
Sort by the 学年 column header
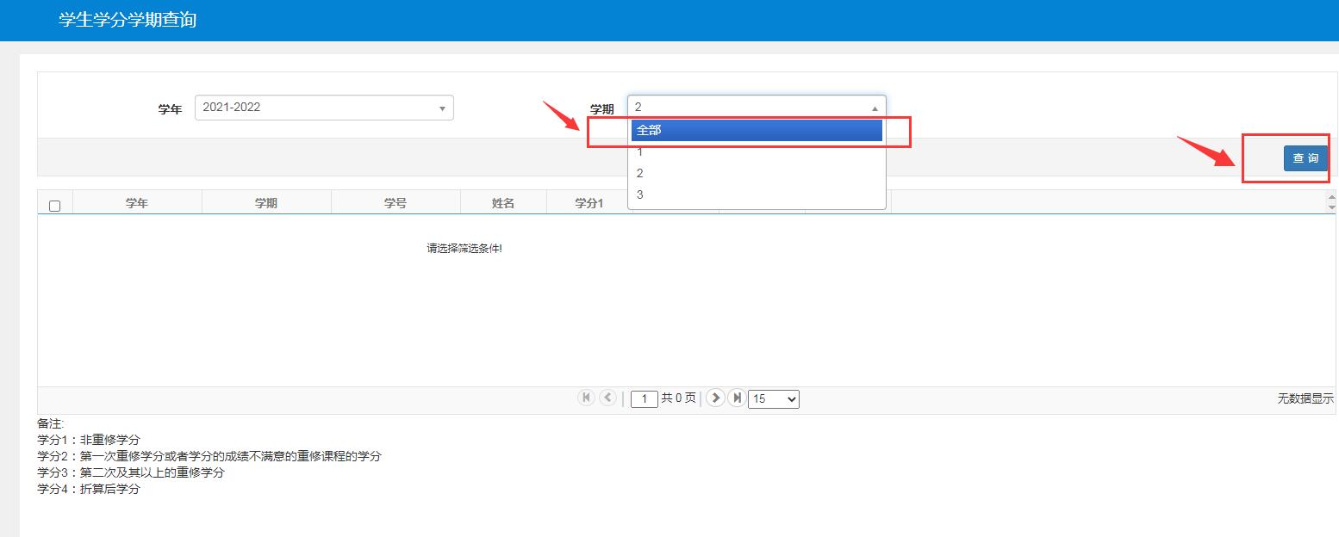137,203
